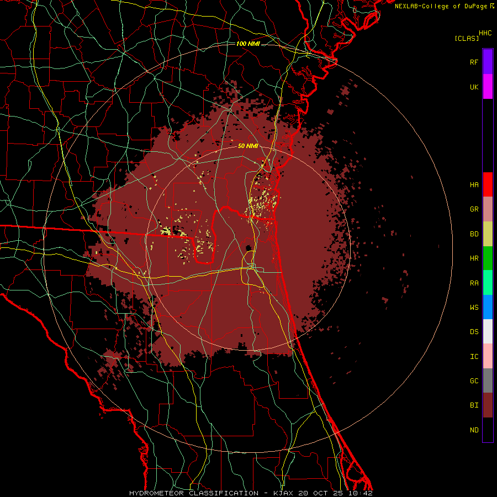
Task: Click the IC light pink legend swatch
Action: coord(488,356)
